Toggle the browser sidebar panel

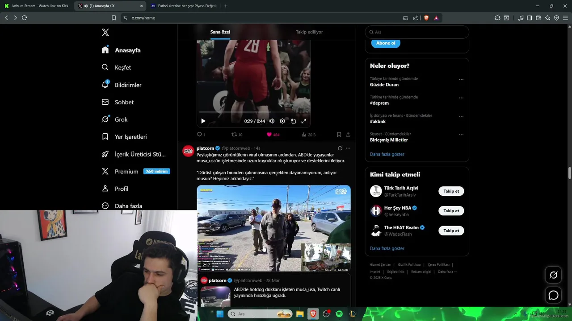pos(530,18)
